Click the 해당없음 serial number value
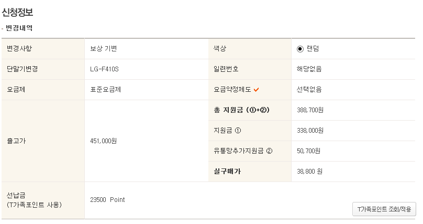This screenshot has height=224, width=423. click(x=309, y=69)
